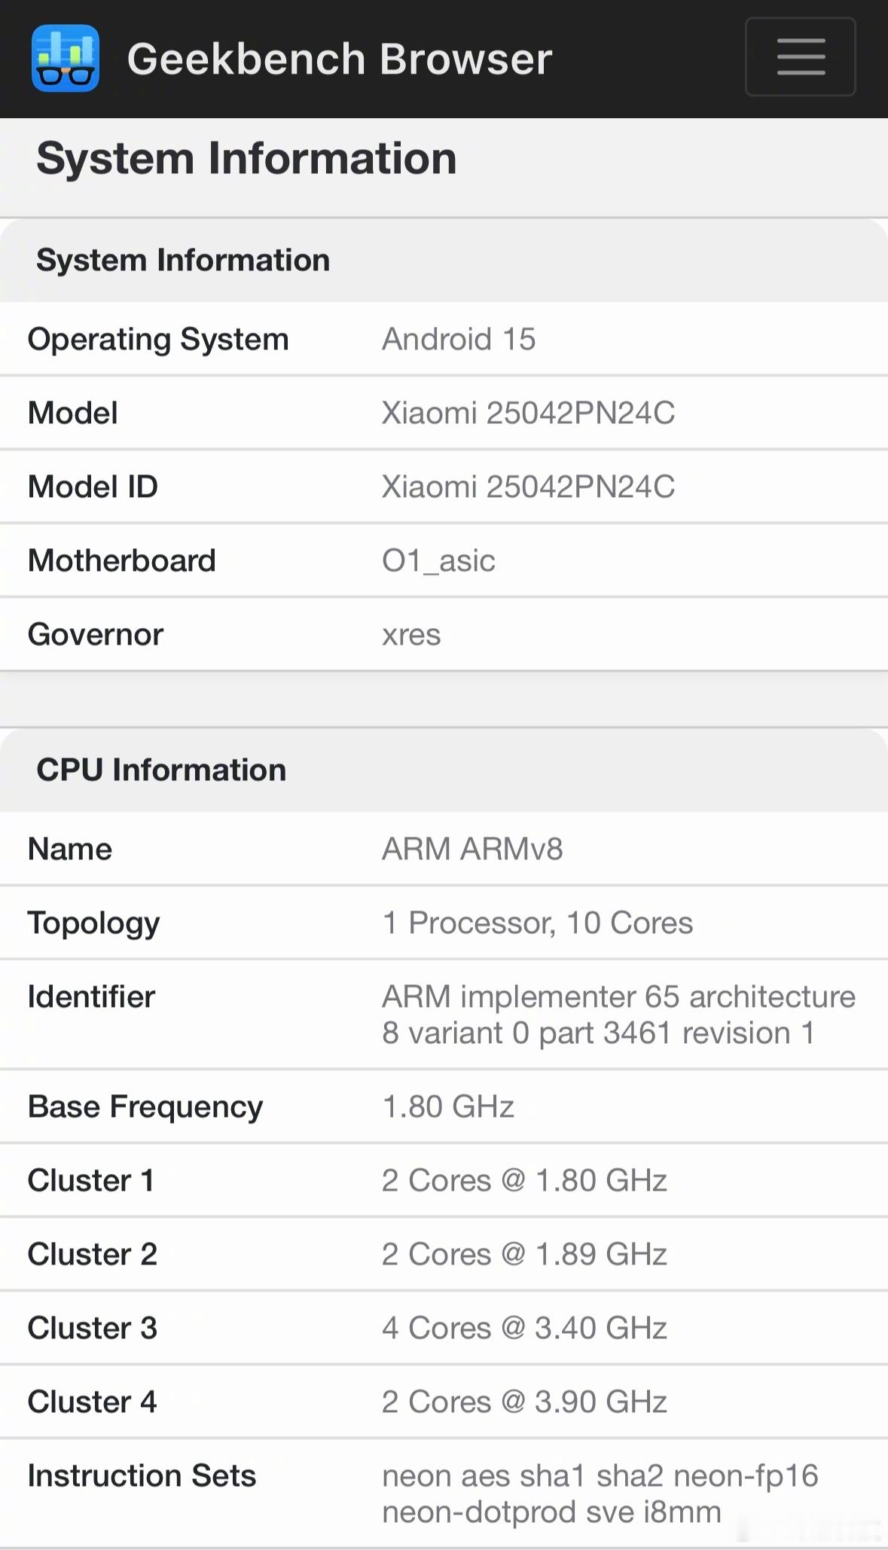Select the Cluster 2 label

(x=93, y=1254)
